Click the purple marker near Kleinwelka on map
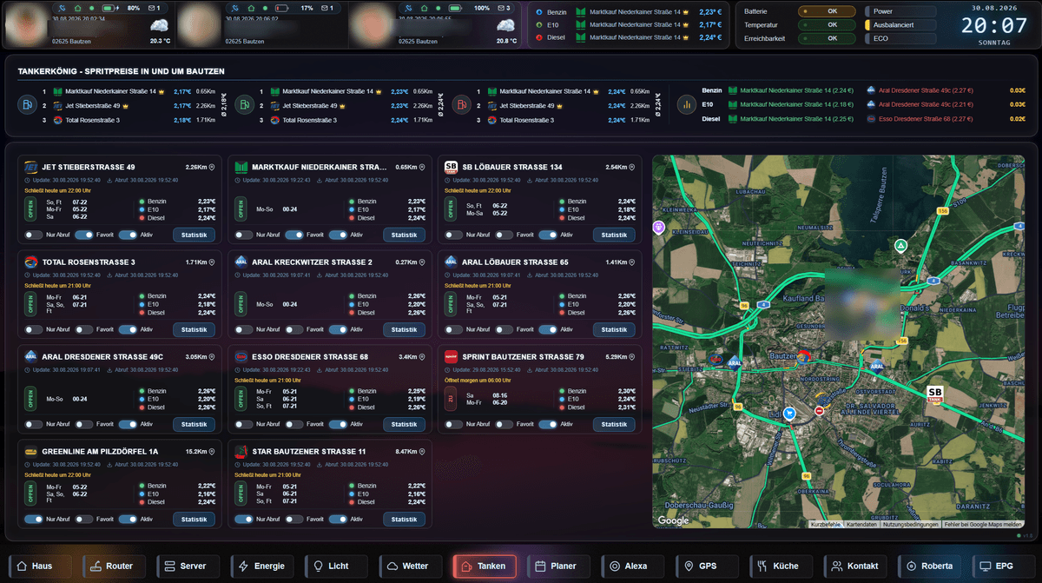The height and width of the screenshot is (583, 1042). (x=658, y=227)
